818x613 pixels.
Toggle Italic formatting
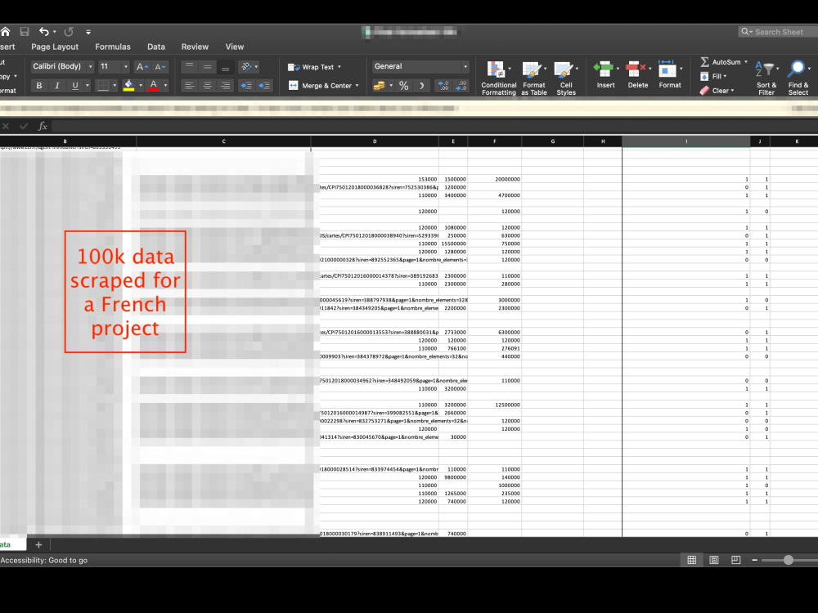pos(57,86)
